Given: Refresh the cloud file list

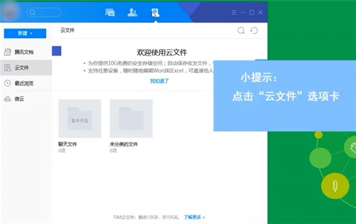Looking at the screenshot, I should click(x=254, y=30).
